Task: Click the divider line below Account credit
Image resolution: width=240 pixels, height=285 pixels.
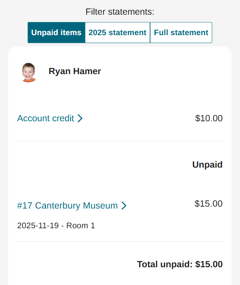Action: click(120, 141)
